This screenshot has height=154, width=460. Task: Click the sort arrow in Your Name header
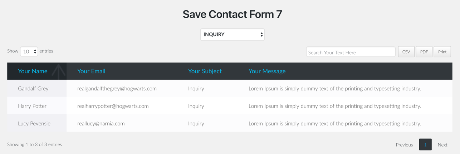[59, 71]
